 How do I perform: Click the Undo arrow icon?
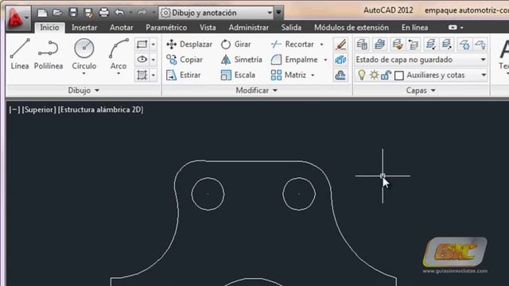pyautogui.click(x=119, y=13)
